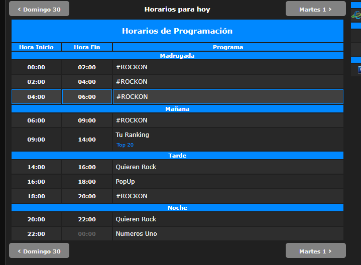
Task: Click the blue icon in right sidebar
Action: (358, 70)
